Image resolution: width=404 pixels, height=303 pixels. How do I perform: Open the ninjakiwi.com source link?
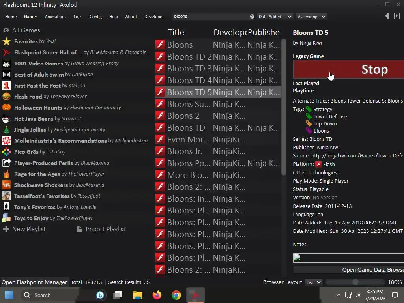357,155
